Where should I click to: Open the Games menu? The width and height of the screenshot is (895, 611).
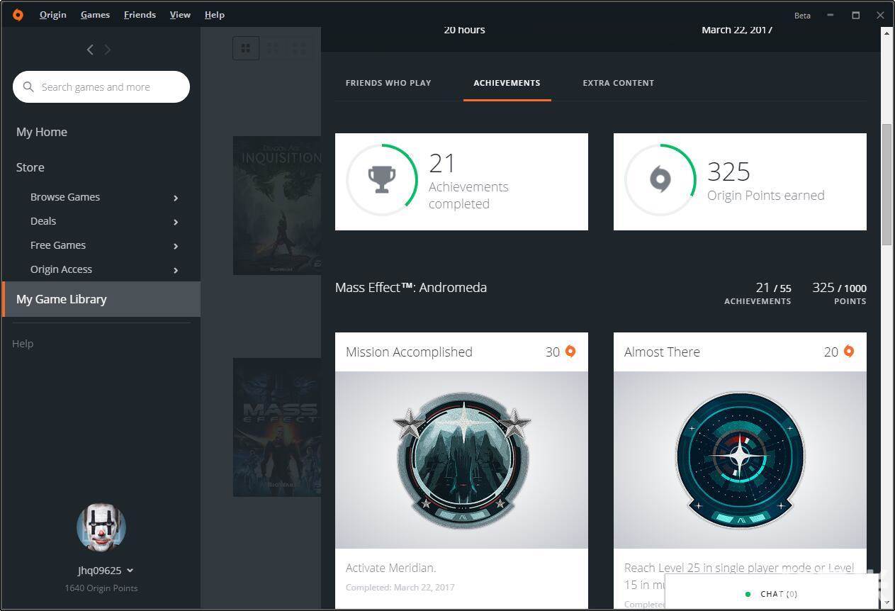95,14
